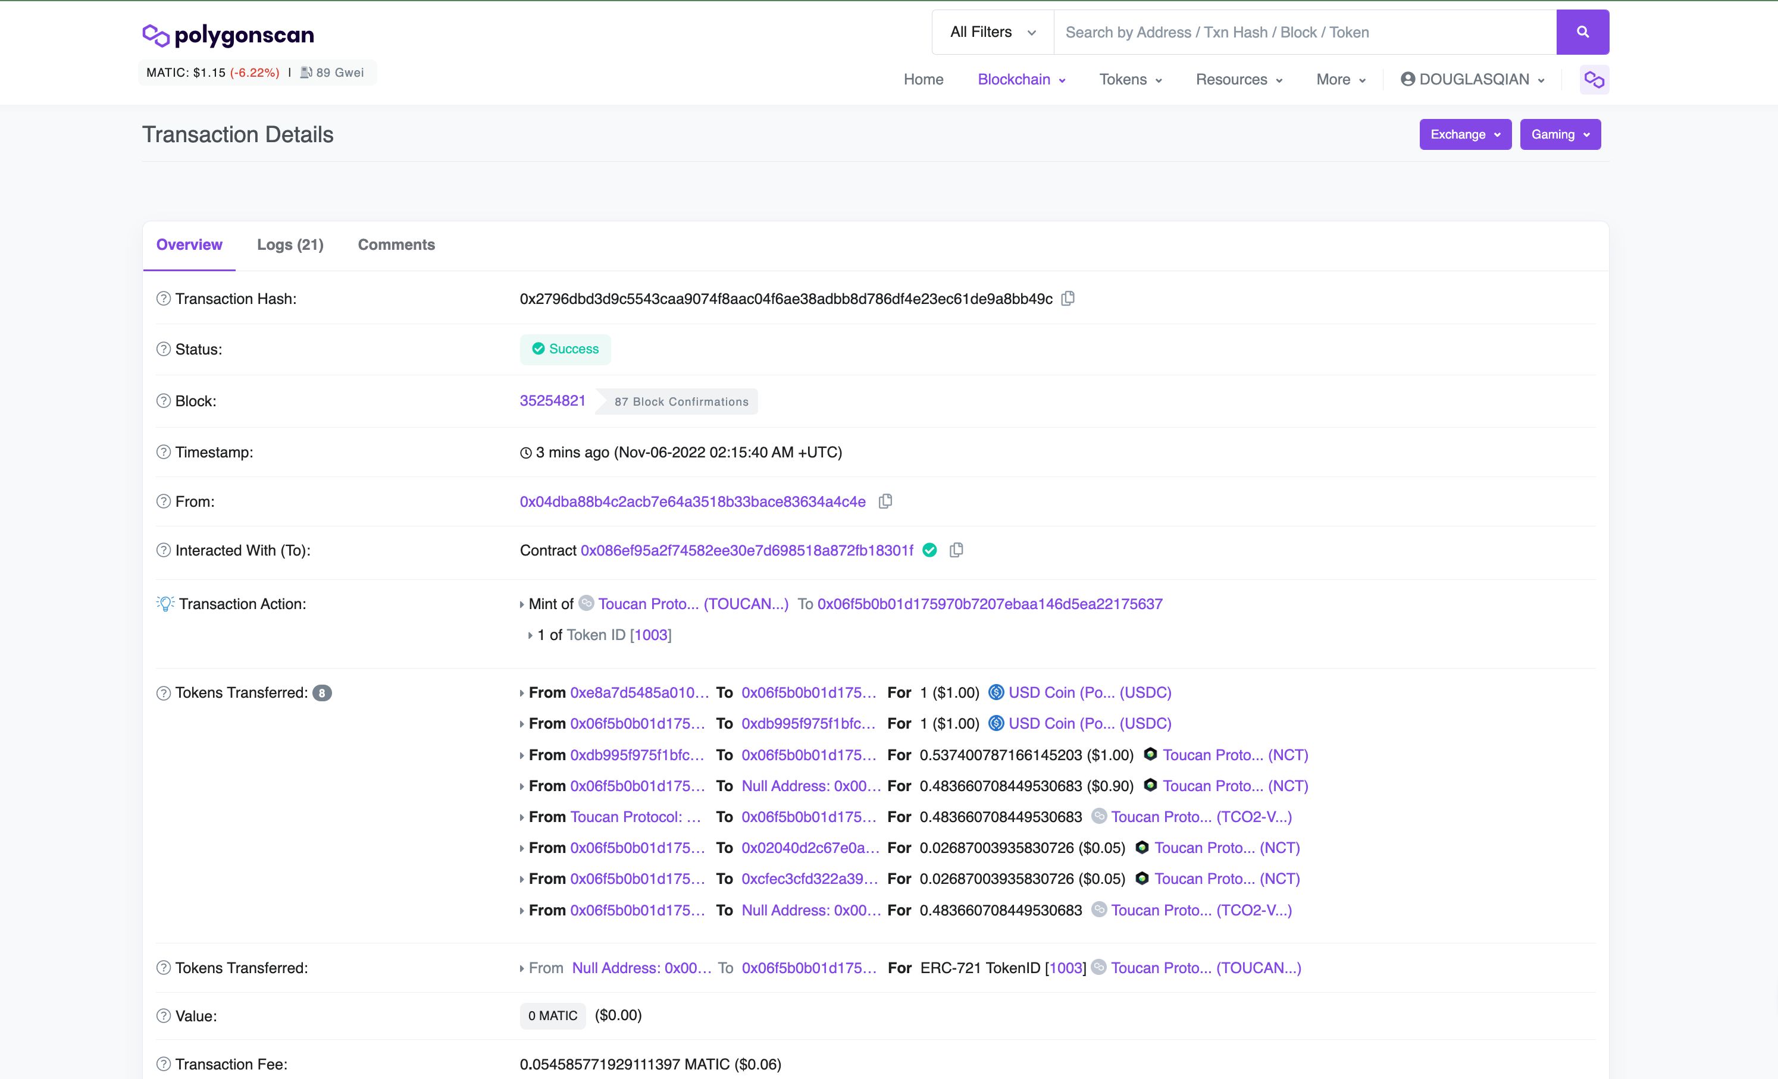Open recipient address 0x06f5b0b01d175970 in Transaction Action
The height and width of the screenshot is (1079, 1778).
[x=990, y=604]
